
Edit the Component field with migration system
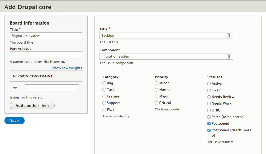click(x=166, y=56)
